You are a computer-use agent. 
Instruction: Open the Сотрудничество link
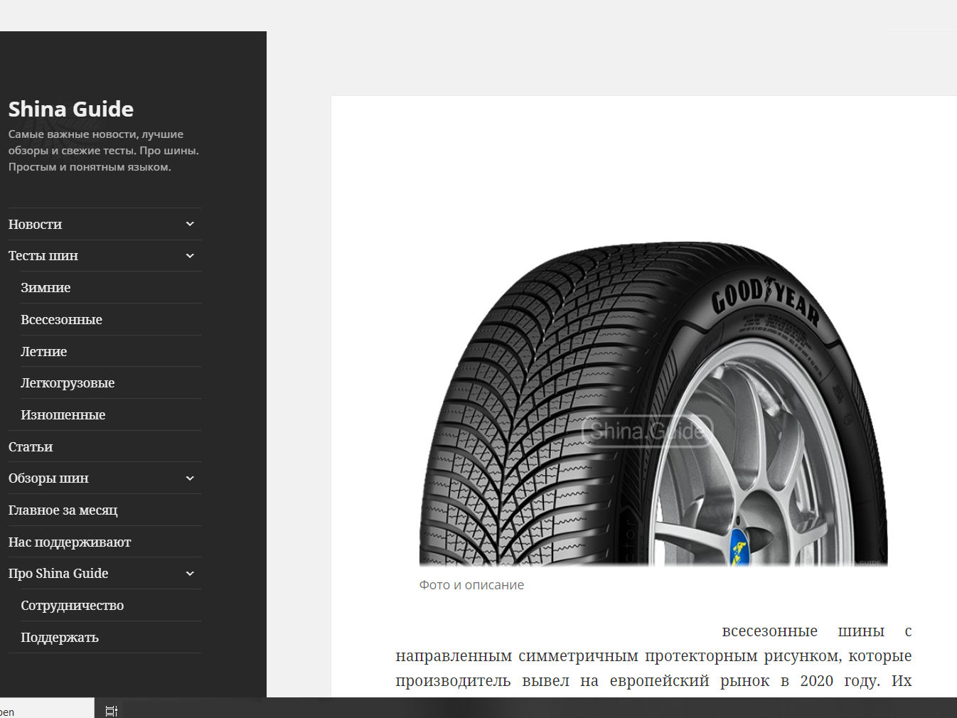[72, 606]
